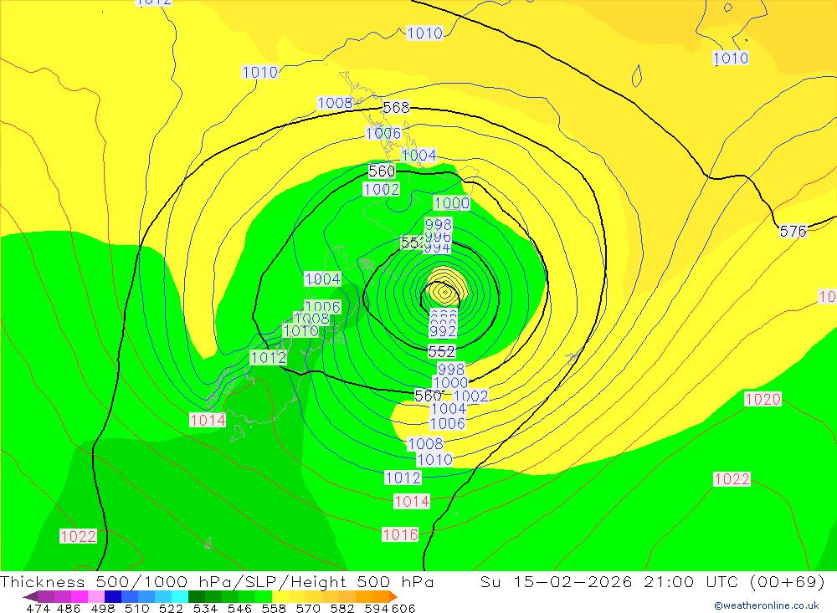Click the light pink legend swatch
The width and height of the screenshot is (837, 613).
click(x=96, y=596)
